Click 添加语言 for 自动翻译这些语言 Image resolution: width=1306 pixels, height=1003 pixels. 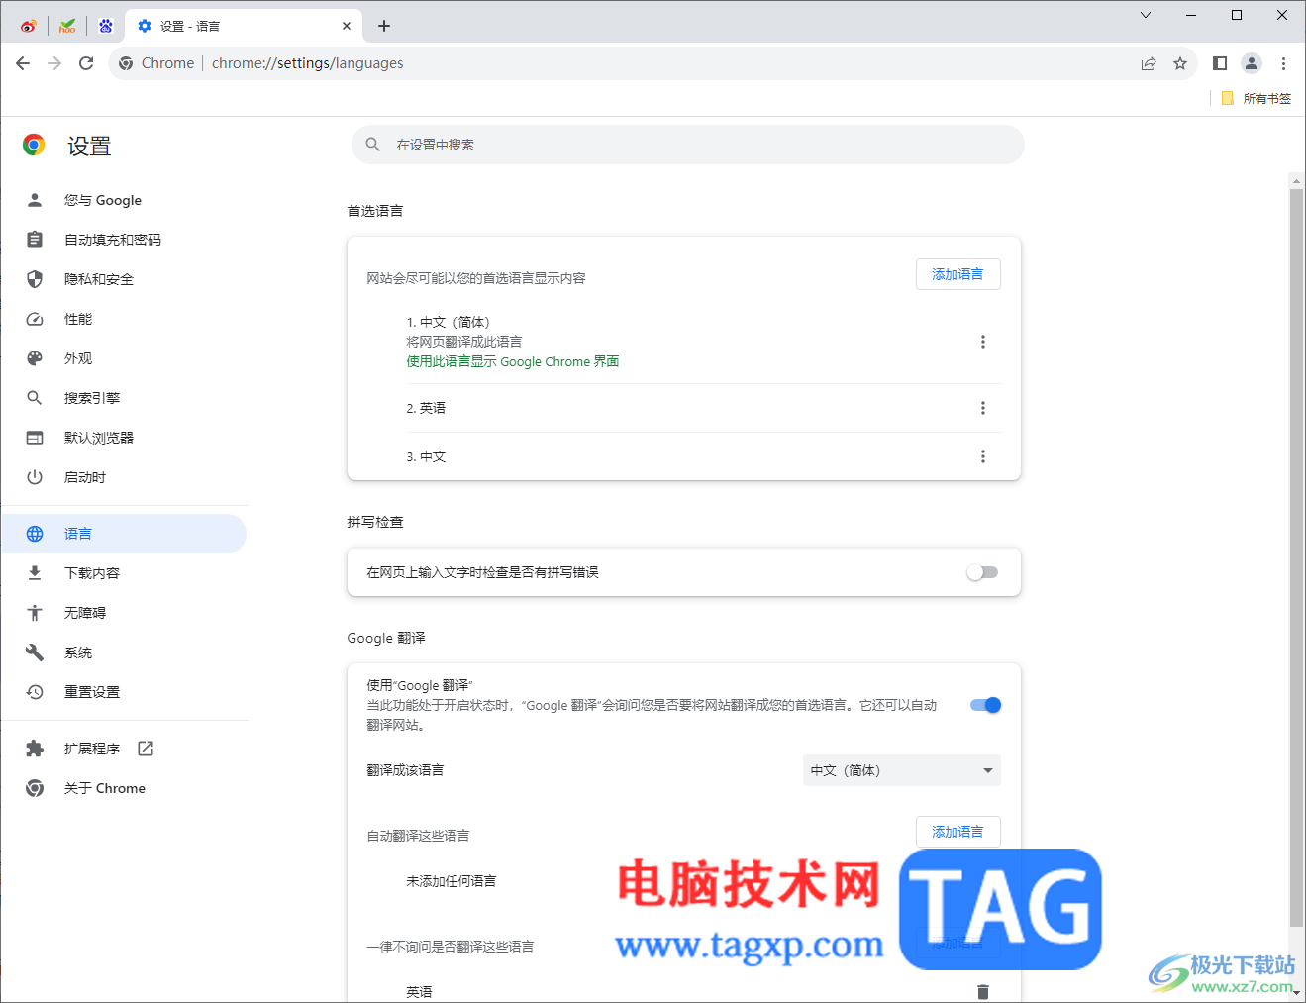pos(957,832)
